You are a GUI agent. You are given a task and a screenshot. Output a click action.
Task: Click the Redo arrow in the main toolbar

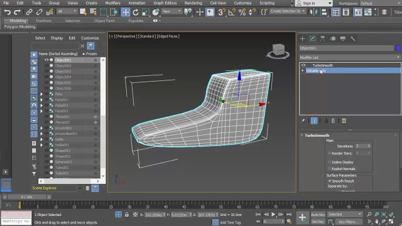17,12
